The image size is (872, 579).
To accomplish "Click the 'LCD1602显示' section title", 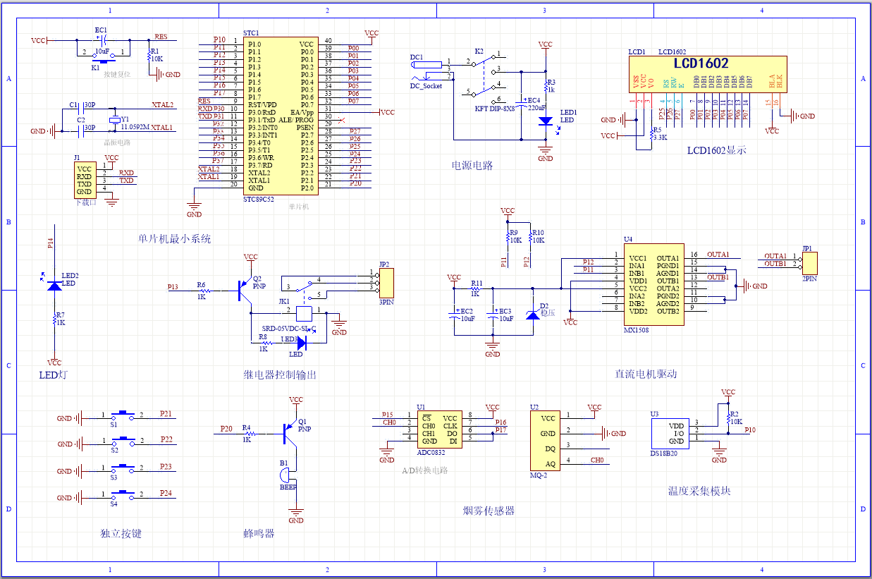I will [x=716, y=150].
